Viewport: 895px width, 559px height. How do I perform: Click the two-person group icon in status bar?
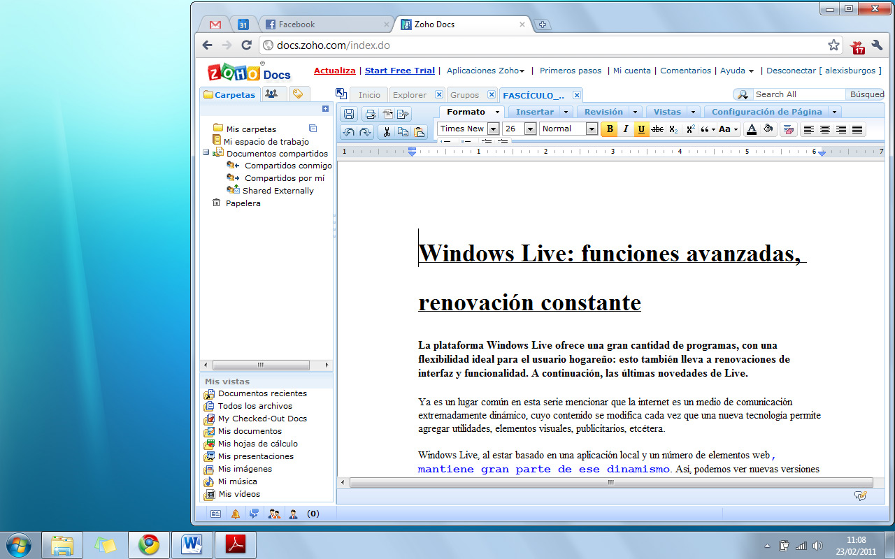274,514
